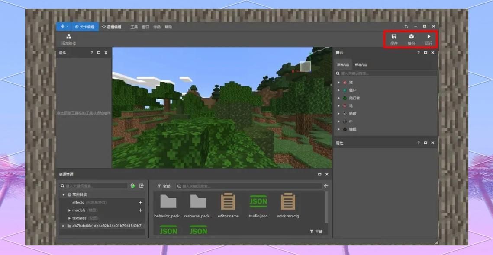
Task: Select the 原有内容 tab in 舞台 panel
Action: [x=343, y=64]
